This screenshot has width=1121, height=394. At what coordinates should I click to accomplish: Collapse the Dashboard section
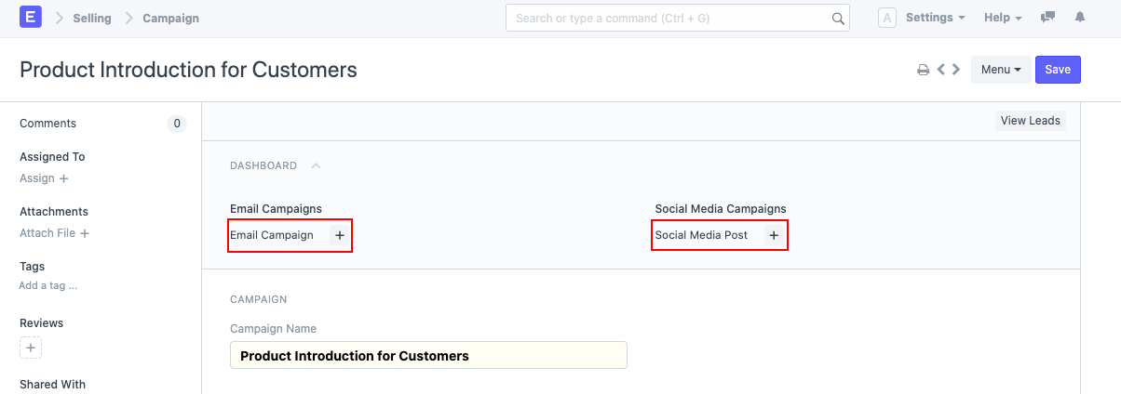(x=316, y=165)
